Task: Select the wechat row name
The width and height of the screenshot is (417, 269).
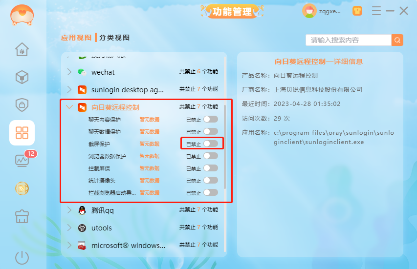Action: click(103, 72)
